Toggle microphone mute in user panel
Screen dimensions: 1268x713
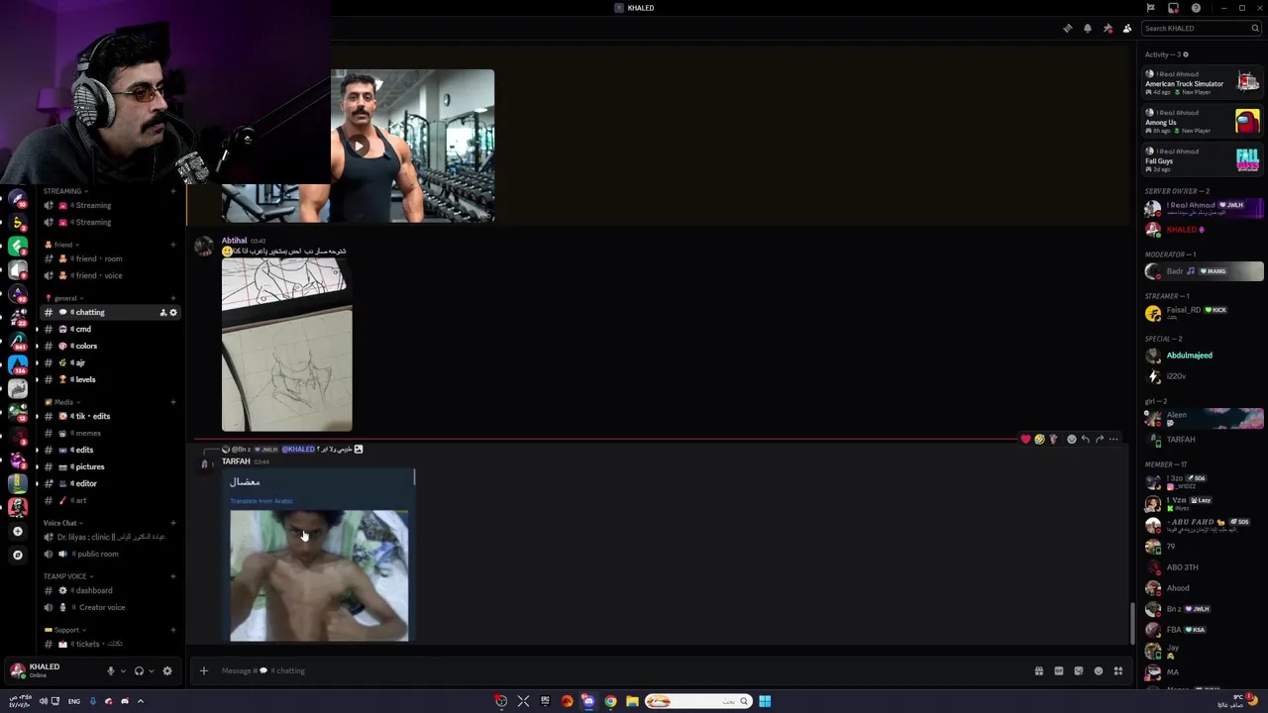coord(111,670)
